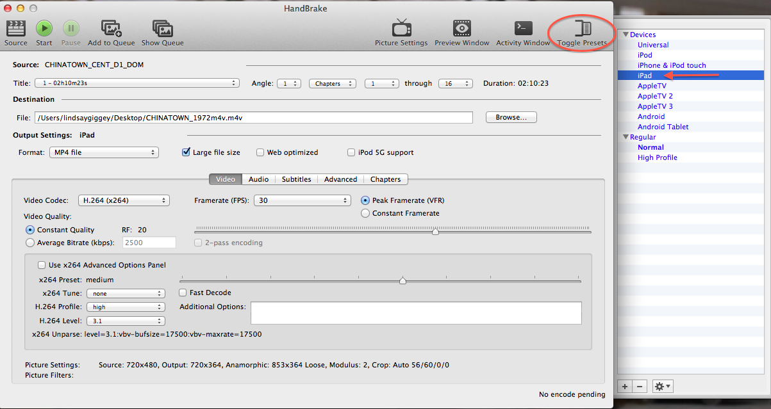Start encoding with the green Start button
771x409 pixels.
click(44, 28)
